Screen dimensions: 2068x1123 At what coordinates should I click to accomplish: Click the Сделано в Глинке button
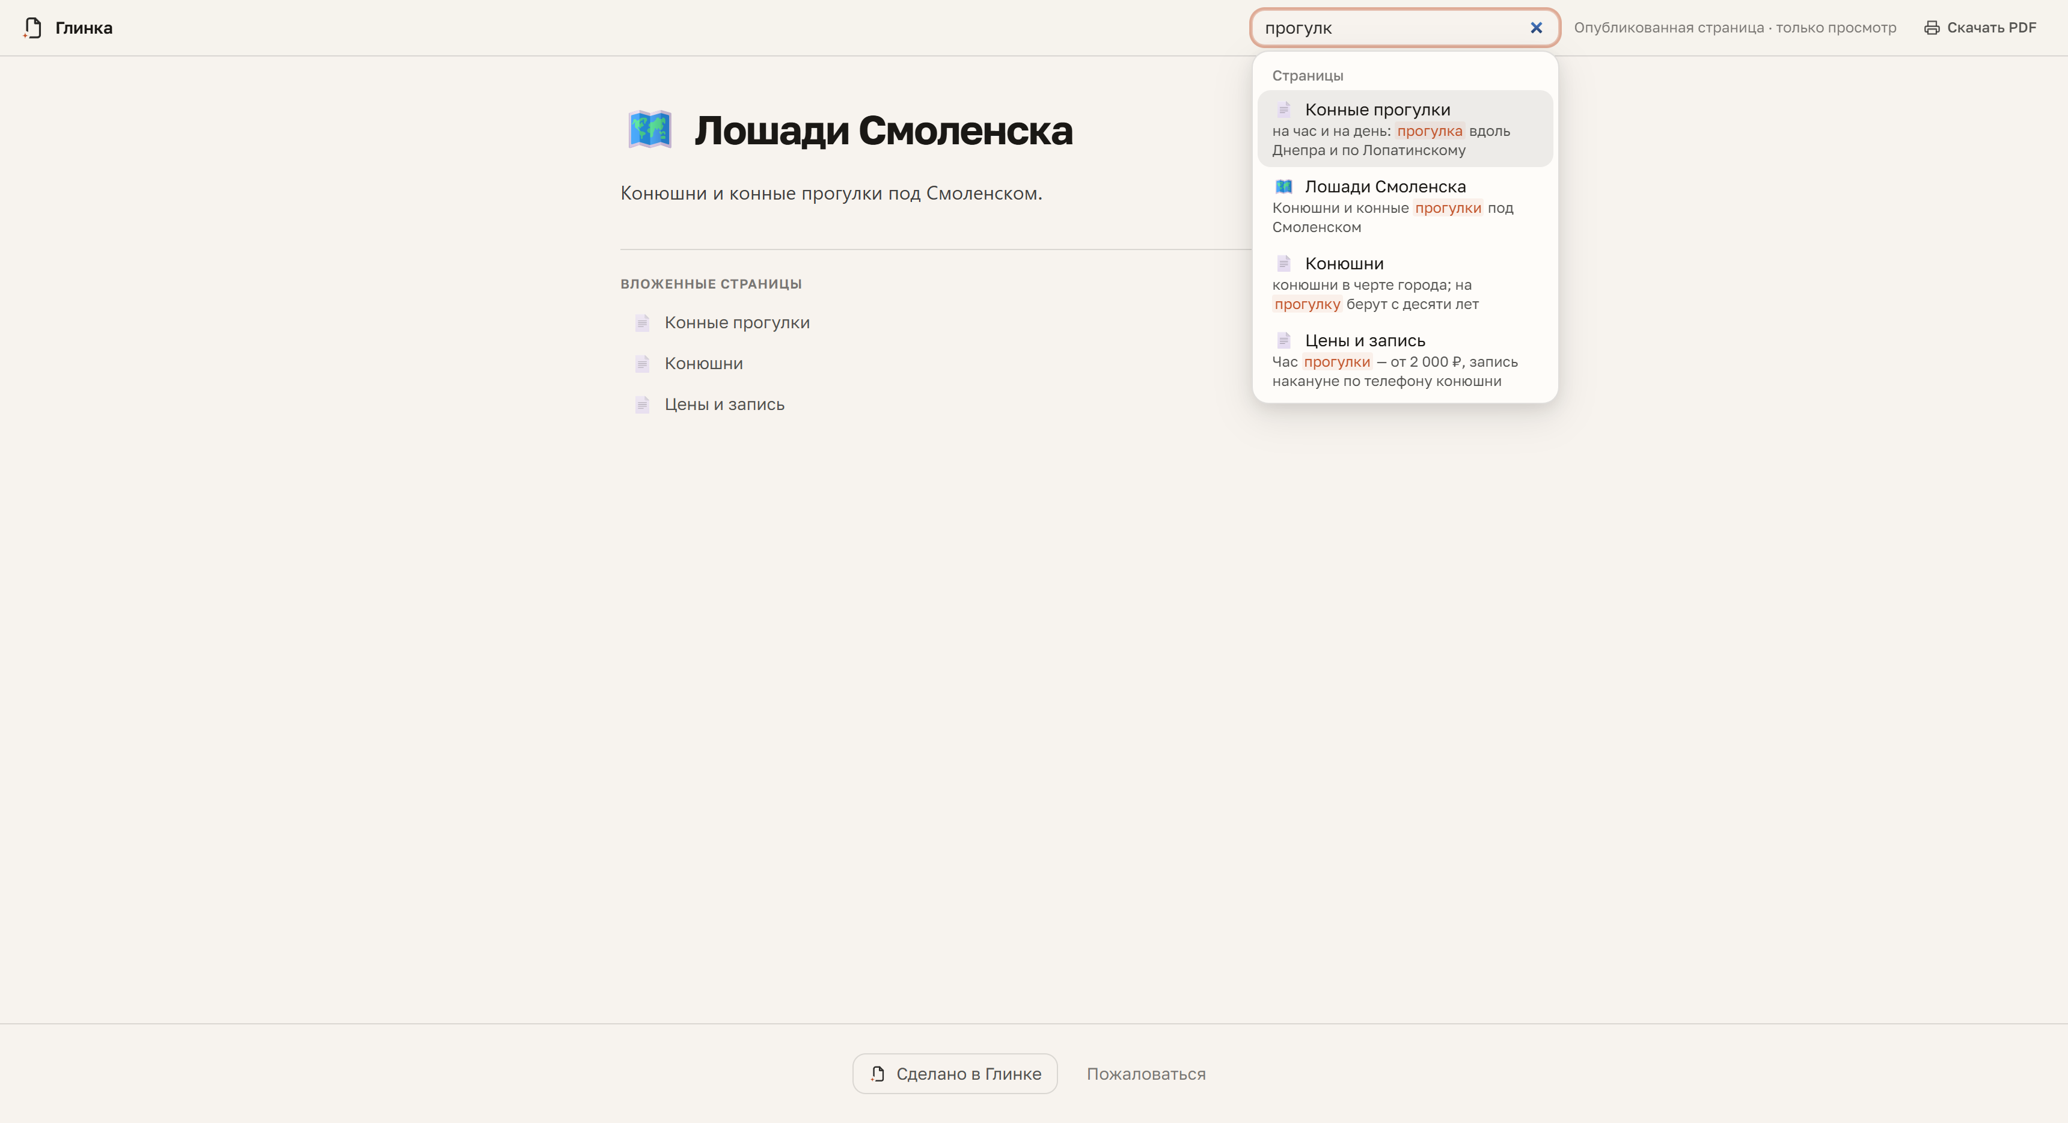[x=955, y=1074]
